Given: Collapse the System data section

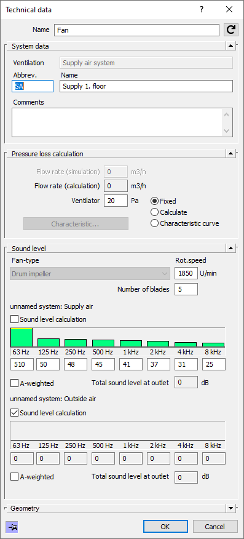Looking at the screenshot, I should [x=230, y=46].
